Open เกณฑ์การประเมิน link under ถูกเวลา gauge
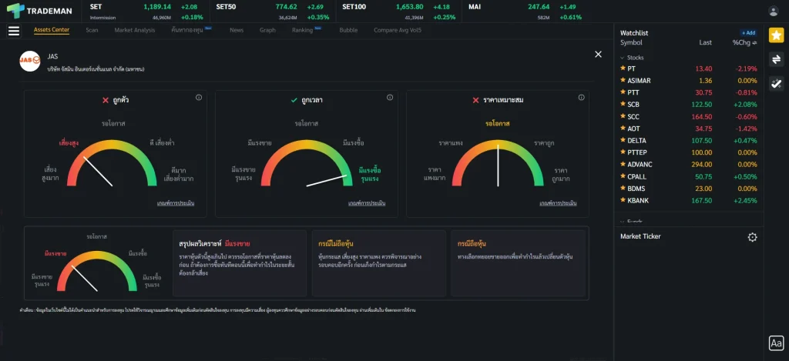The image size is (789, 361). (366, 203)
